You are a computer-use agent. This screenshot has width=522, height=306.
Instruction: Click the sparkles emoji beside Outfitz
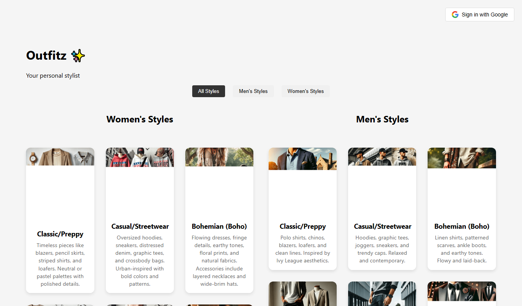(x=78, y=56)
